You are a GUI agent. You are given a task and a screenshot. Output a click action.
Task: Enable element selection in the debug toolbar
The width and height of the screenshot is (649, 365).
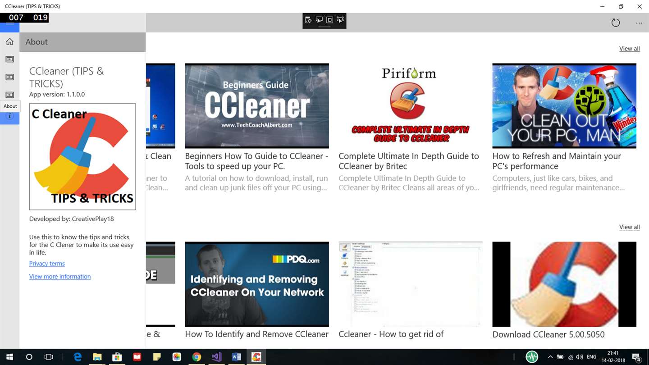pos(319,20)
